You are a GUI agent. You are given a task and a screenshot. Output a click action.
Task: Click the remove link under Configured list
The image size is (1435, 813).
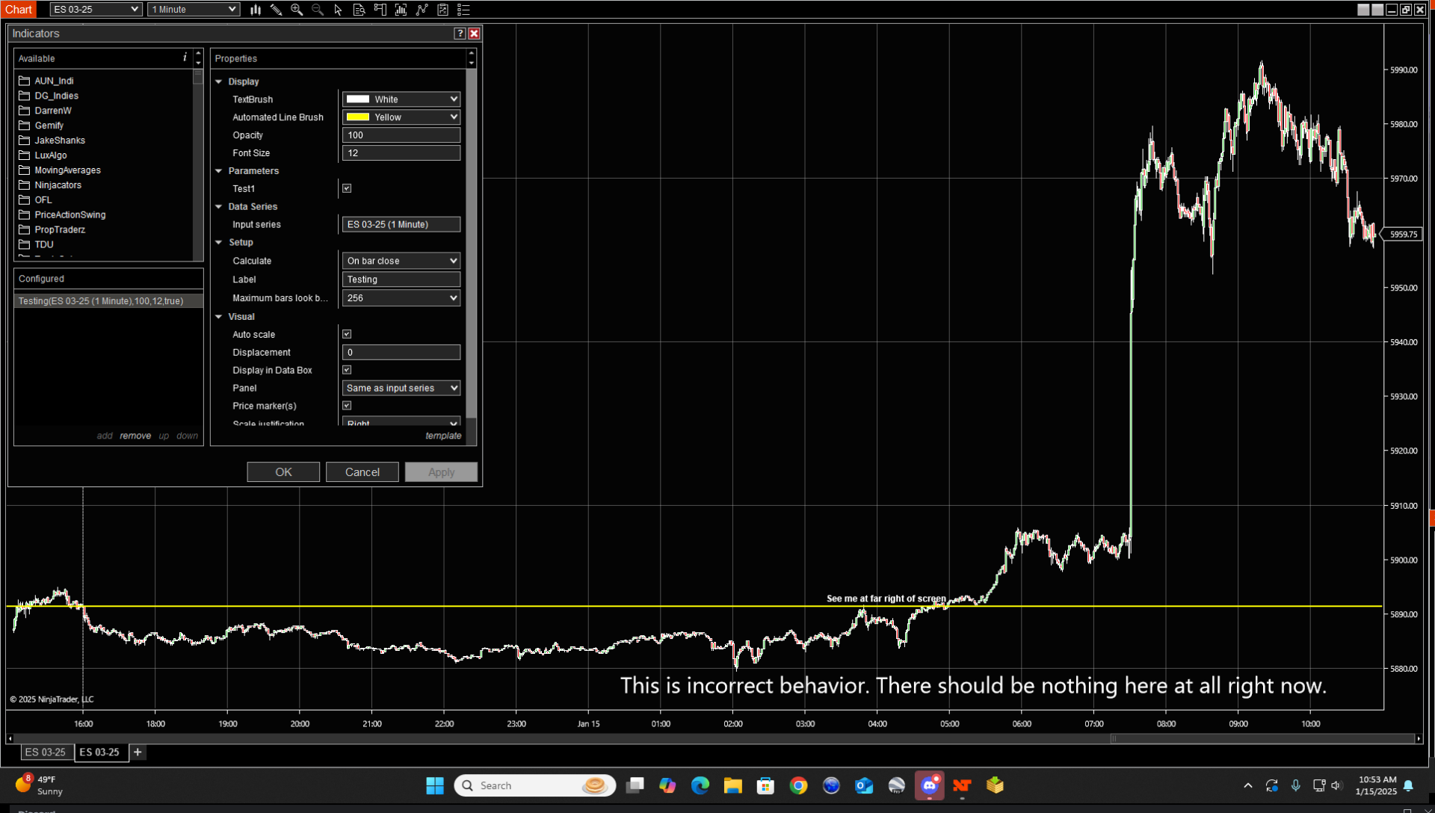coord(135,436)
